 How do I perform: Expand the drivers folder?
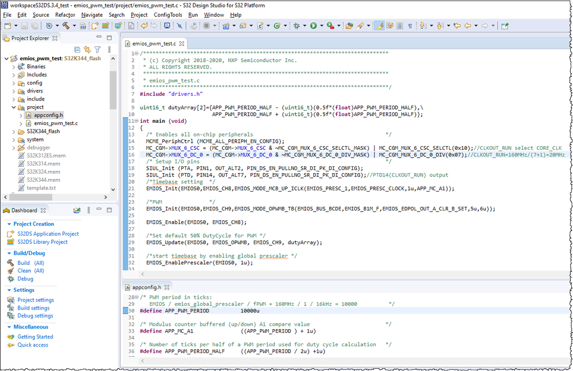coord(14,91)
